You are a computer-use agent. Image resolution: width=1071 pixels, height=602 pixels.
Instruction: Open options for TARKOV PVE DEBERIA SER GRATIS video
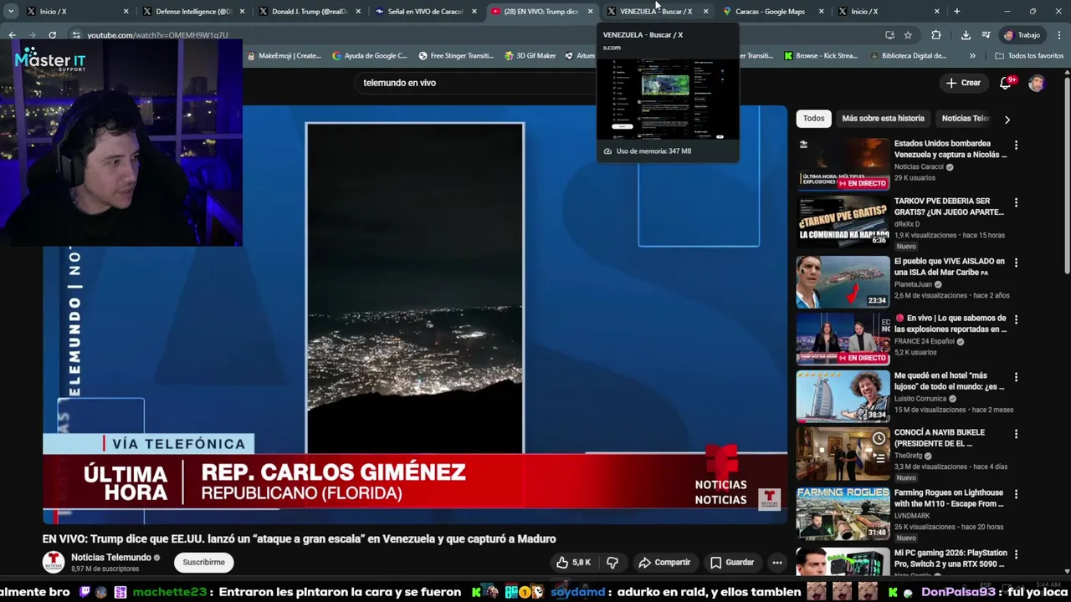pos(1016,202)
